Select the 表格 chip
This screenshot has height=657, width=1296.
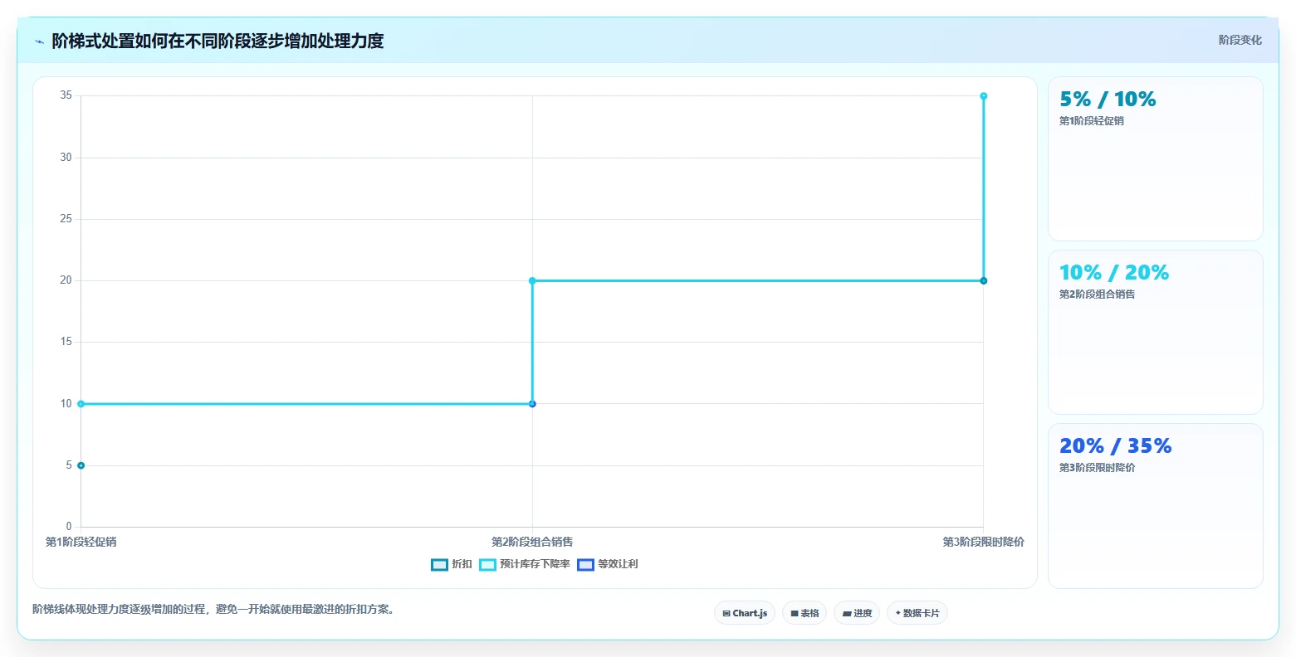(804, 613)
